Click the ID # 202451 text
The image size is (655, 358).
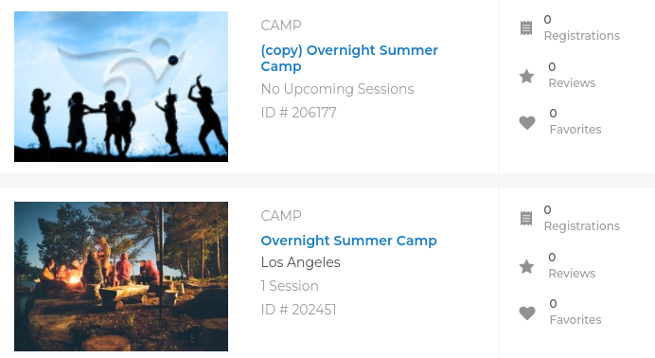click(299, 310)
